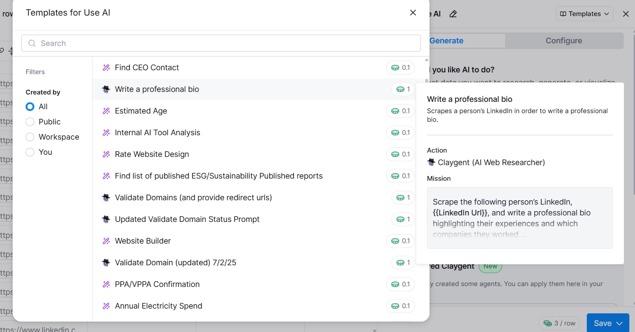Open the Annual Electricity Spend template
The width and height of the screenshot is (635, 332).
click(159, 306)
